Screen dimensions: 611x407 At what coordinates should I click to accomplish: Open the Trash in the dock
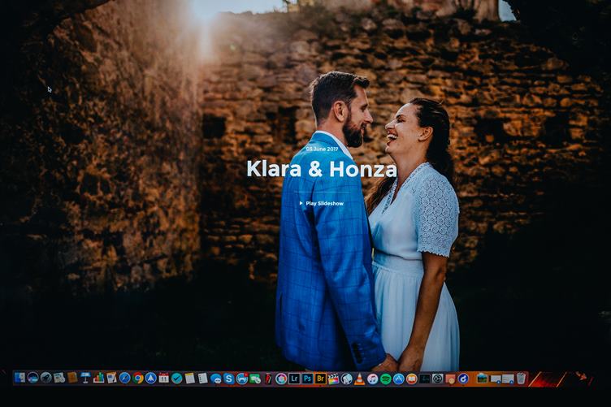pyautogui.click(x=521, y=379)
